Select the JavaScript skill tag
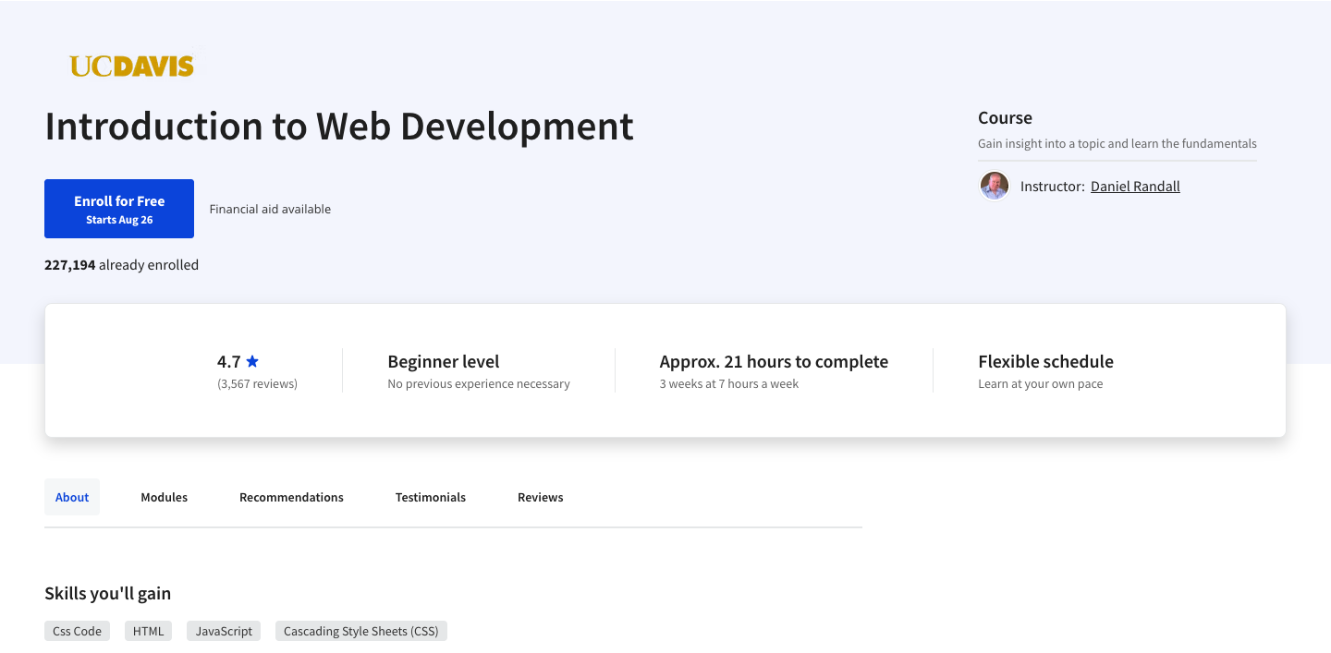The width and height of the screenshot is (1331, 653). (223, 631)
